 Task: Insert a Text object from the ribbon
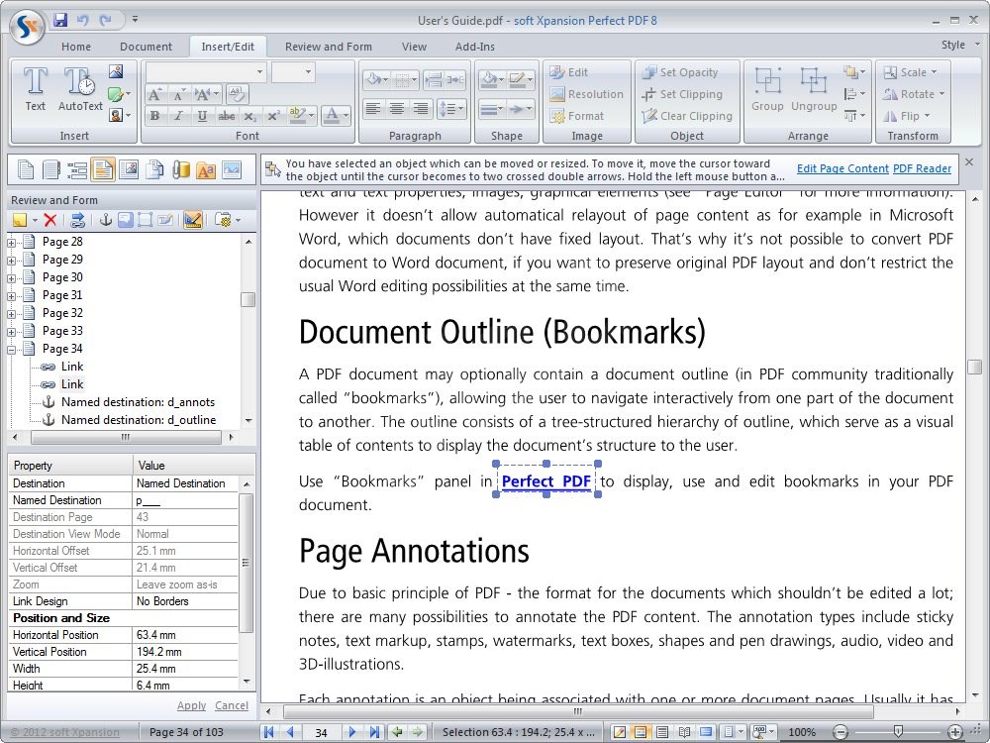tap(36, 90)
